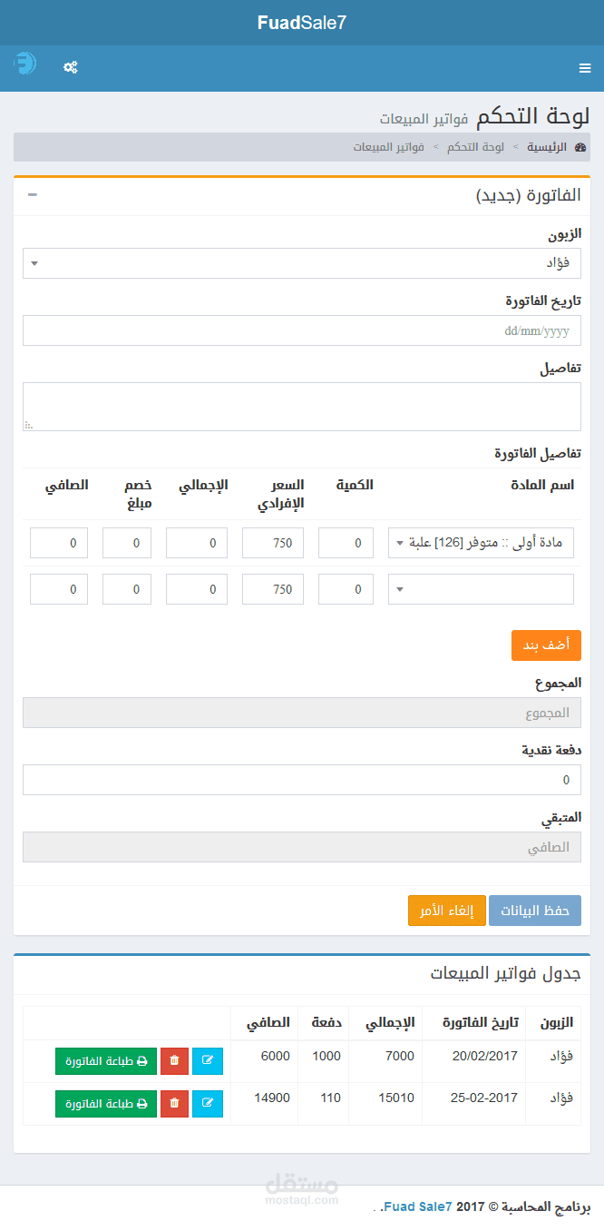The width and height of the screenshot is (604, 1231).
Task: Collapse the new invoice panel
Action: coord(33,195)
